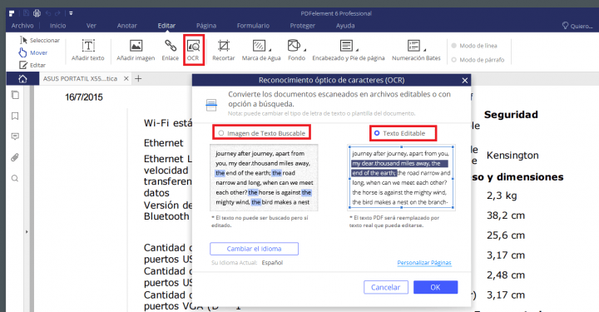The height and width of the screenshot is (312, 599).
Task: Confirm OCR with OK button
Action: tap(435, 287)
